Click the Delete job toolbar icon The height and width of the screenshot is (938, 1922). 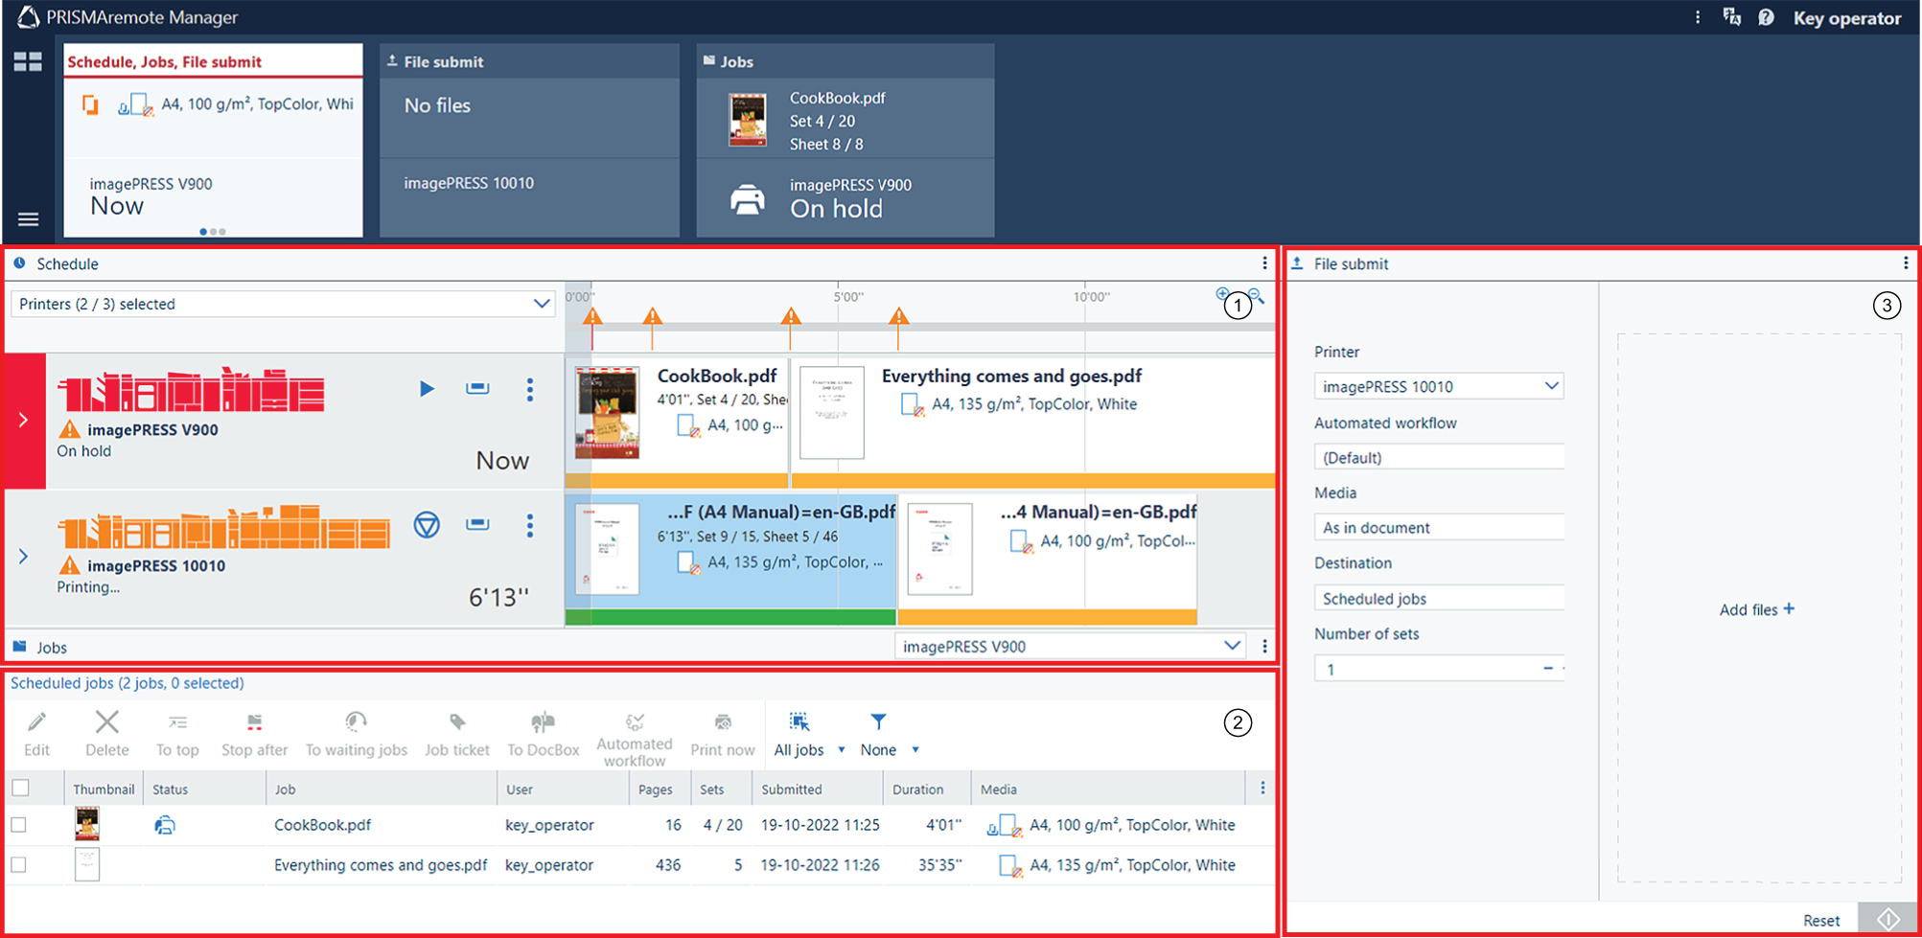click(x=107, y=733)
